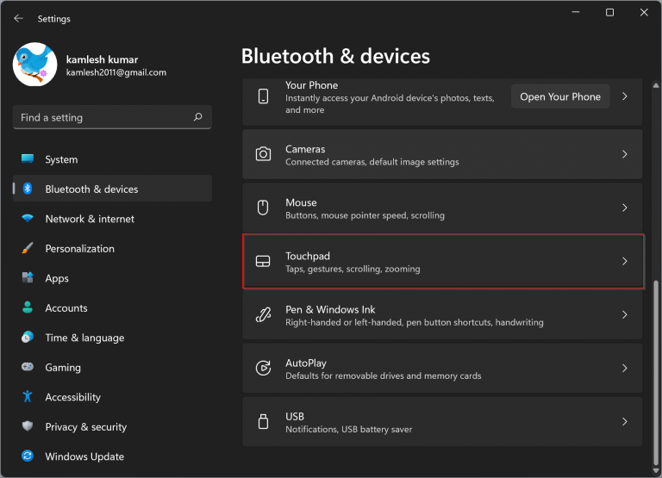Image resolution: width=662 pixels, height=478 pixels.
Task: Open Accessibility settings
Action: 112,397
